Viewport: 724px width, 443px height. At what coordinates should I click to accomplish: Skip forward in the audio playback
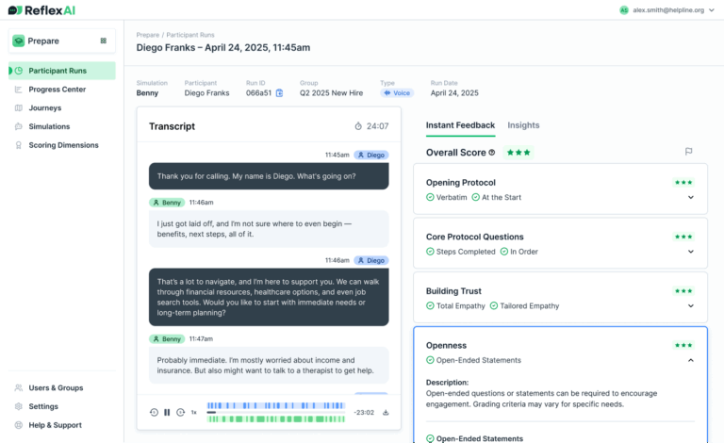click(180, 412)
